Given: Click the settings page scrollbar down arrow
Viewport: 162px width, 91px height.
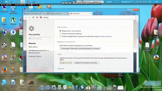Looking at the screenshot, I should 137,71.
